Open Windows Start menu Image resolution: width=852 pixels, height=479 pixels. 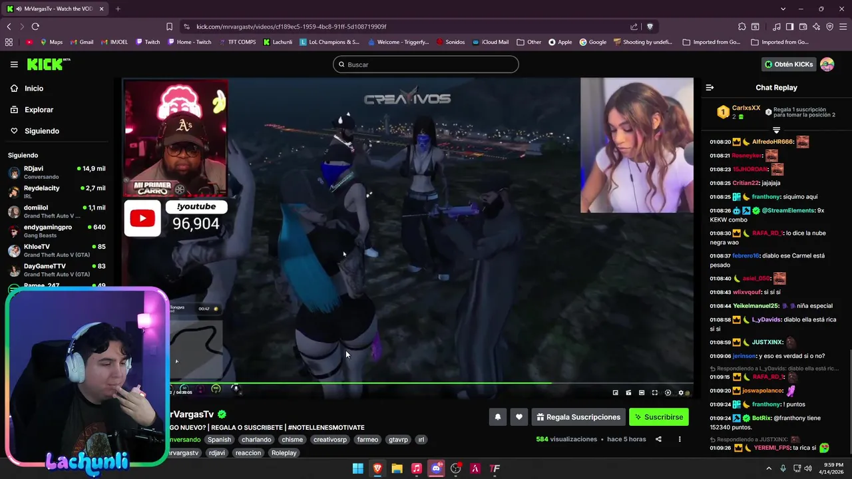point(357,468)
